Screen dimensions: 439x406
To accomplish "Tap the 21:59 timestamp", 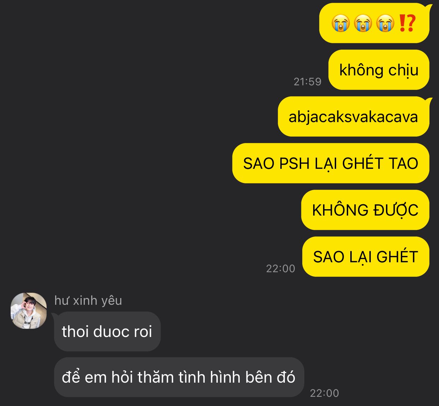I will tap(308, 82).
